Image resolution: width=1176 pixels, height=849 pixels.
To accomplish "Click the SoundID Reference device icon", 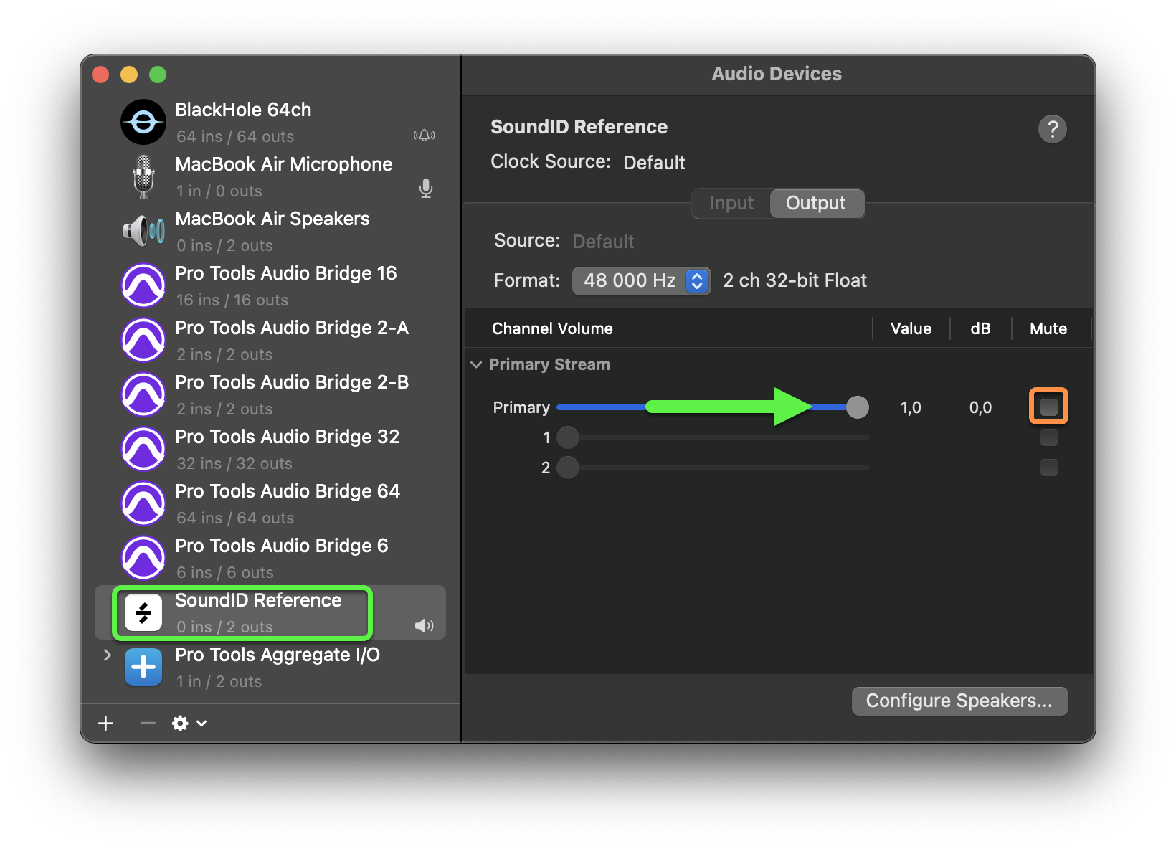I will [143, 612].
